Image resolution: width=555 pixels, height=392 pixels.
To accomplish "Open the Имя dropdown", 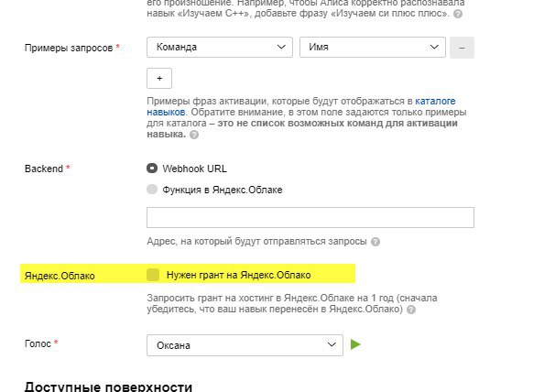I will (373, 47).
